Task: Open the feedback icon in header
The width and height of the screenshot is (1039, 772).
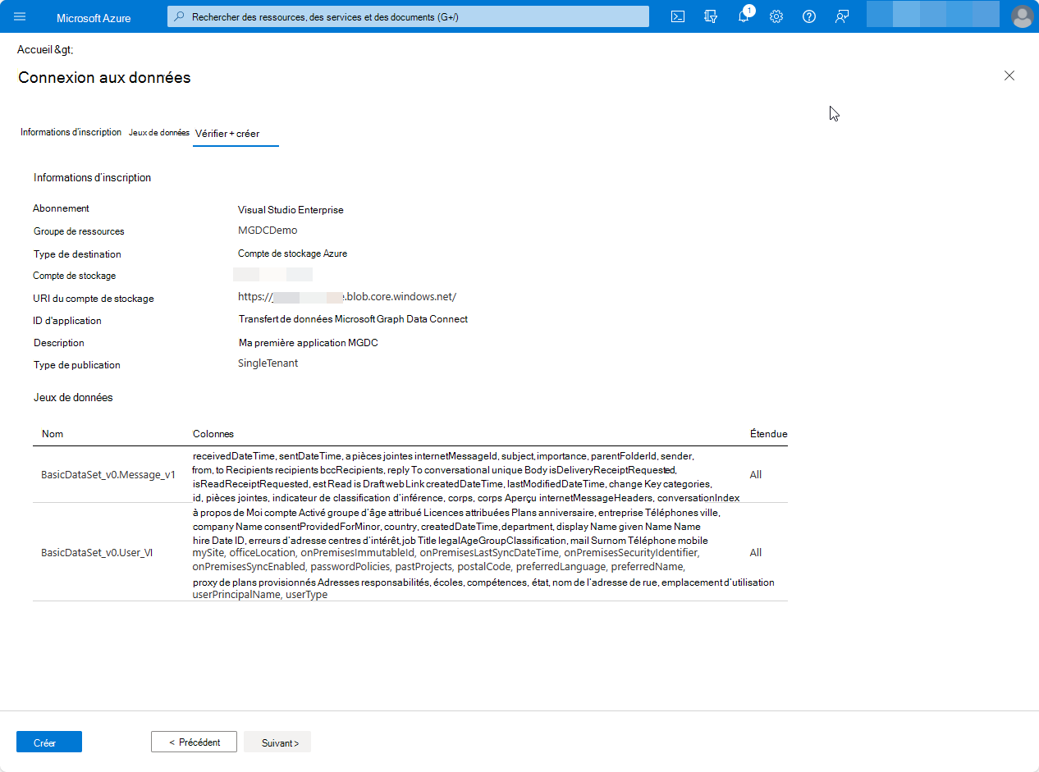Action: click(x=841, y=16)
